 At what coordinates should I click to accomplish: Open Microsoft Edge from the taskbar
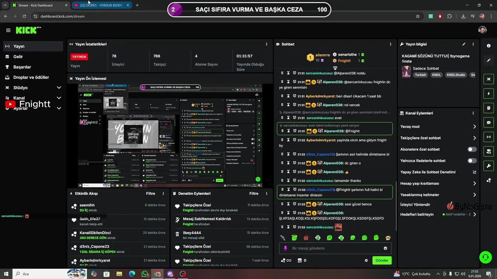tap(132, 274)
